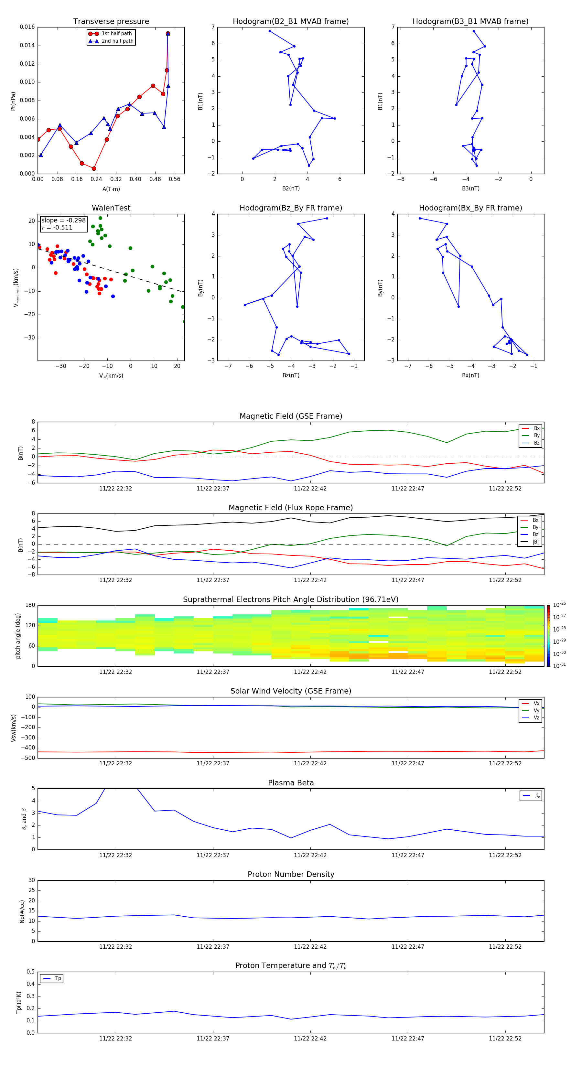
Task: Click the '2nd half path' legend entry
Action: [x=111, y=41]
